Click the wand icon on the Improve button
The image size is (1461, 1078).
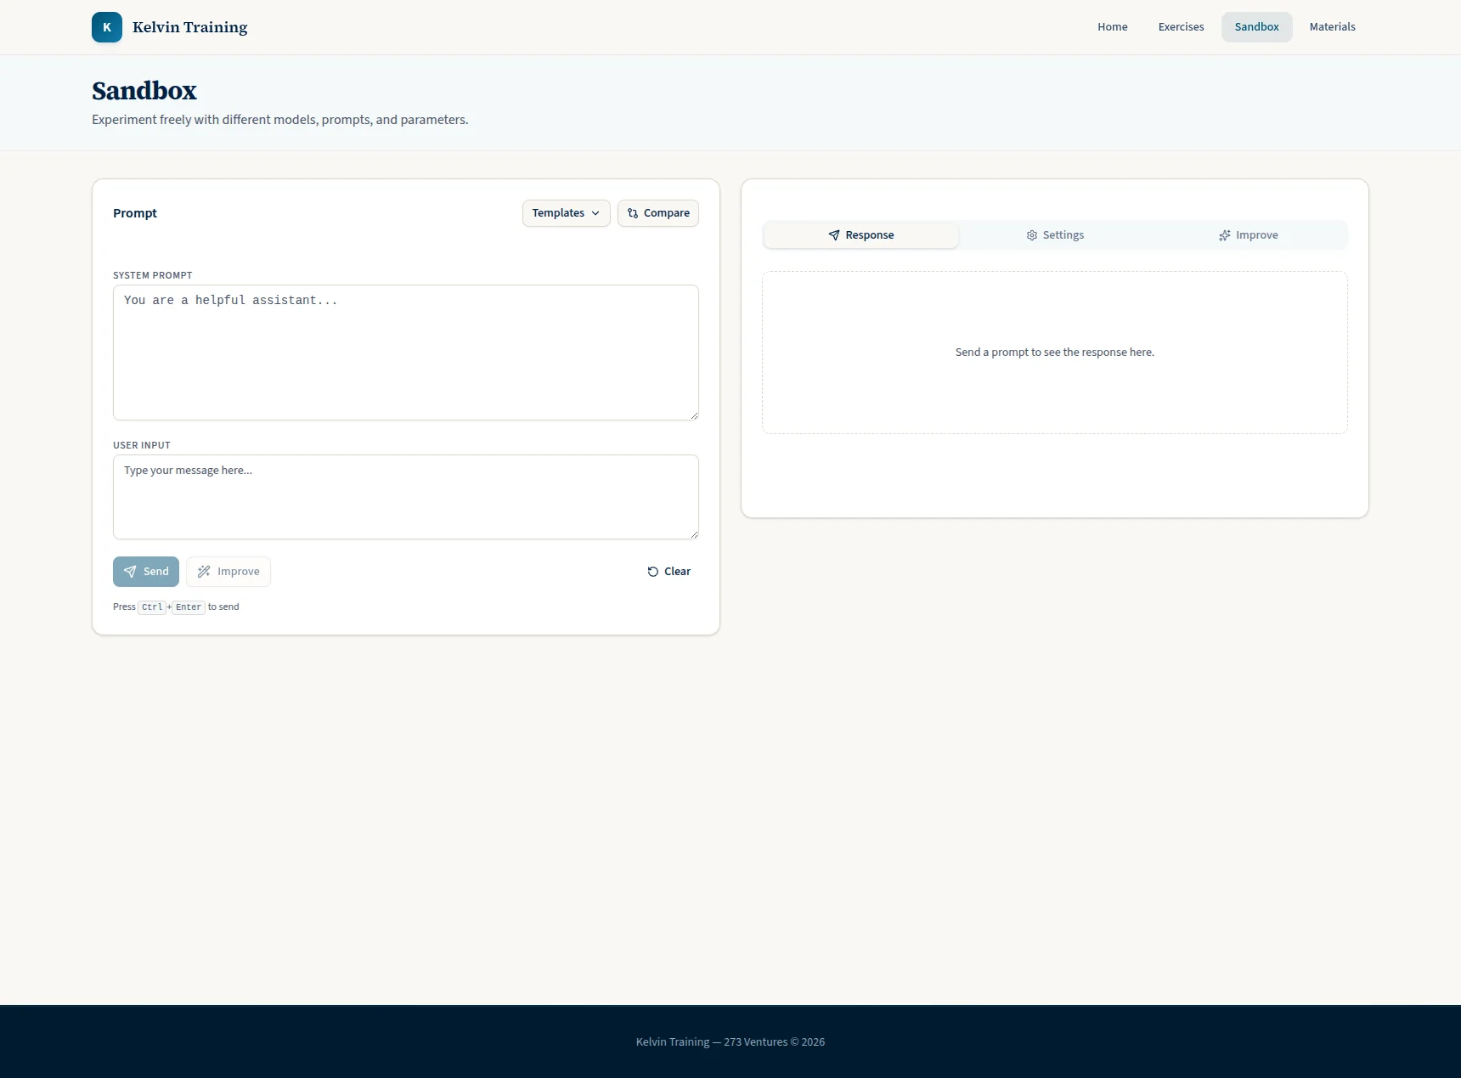point(203,572)
